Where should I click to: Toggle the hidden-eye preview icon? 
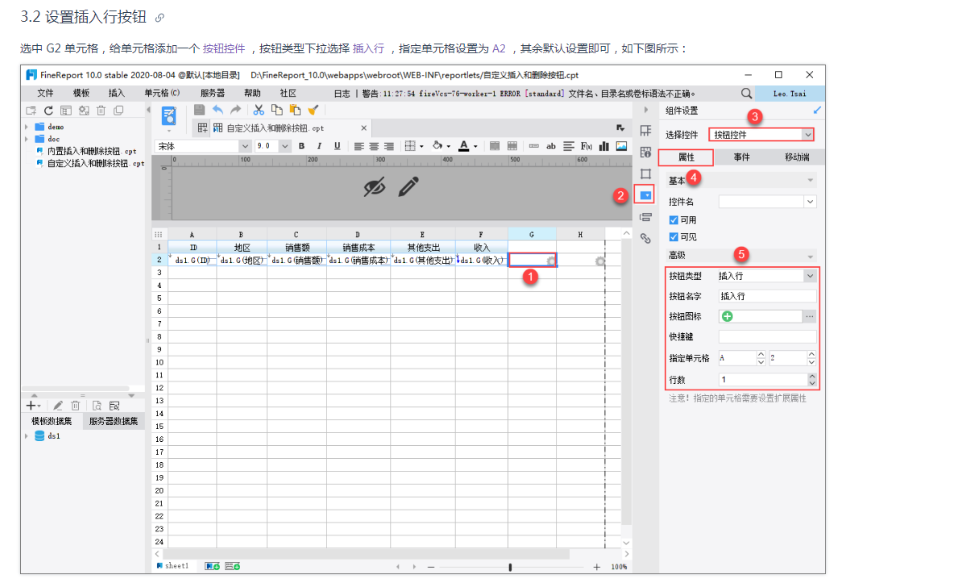374,187
